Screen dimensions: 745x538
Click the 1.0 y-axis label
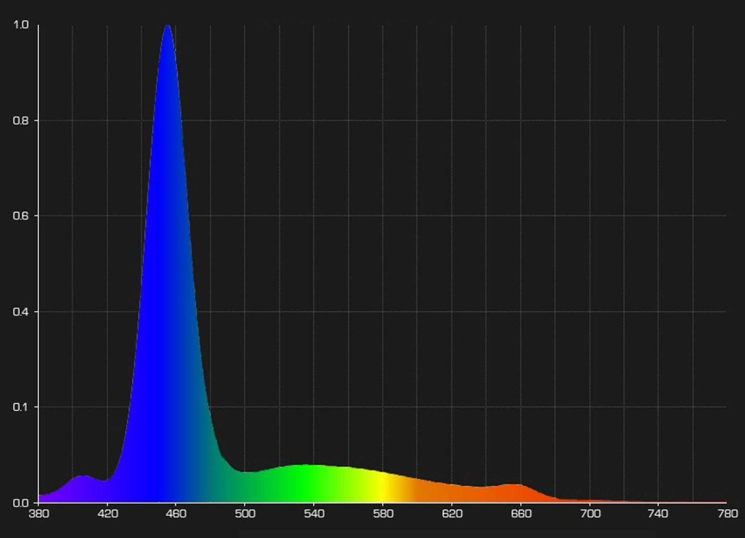[x=21, y=25]
